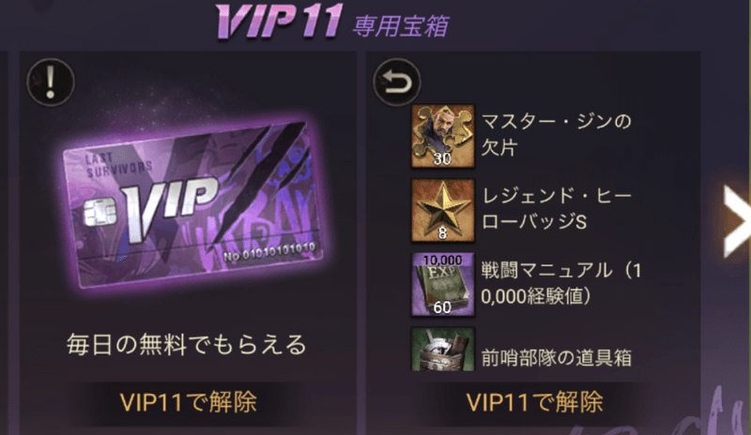Screen dimensions: 751x435
Task: Click LAST SURVIVORS text on card
Action: (x=119, y=164)
